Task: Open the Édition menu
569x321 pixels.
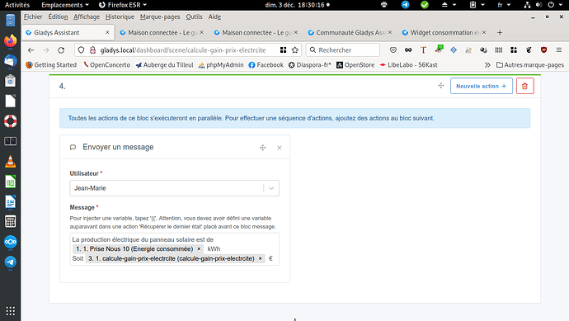Action: (x=58, y=17)
